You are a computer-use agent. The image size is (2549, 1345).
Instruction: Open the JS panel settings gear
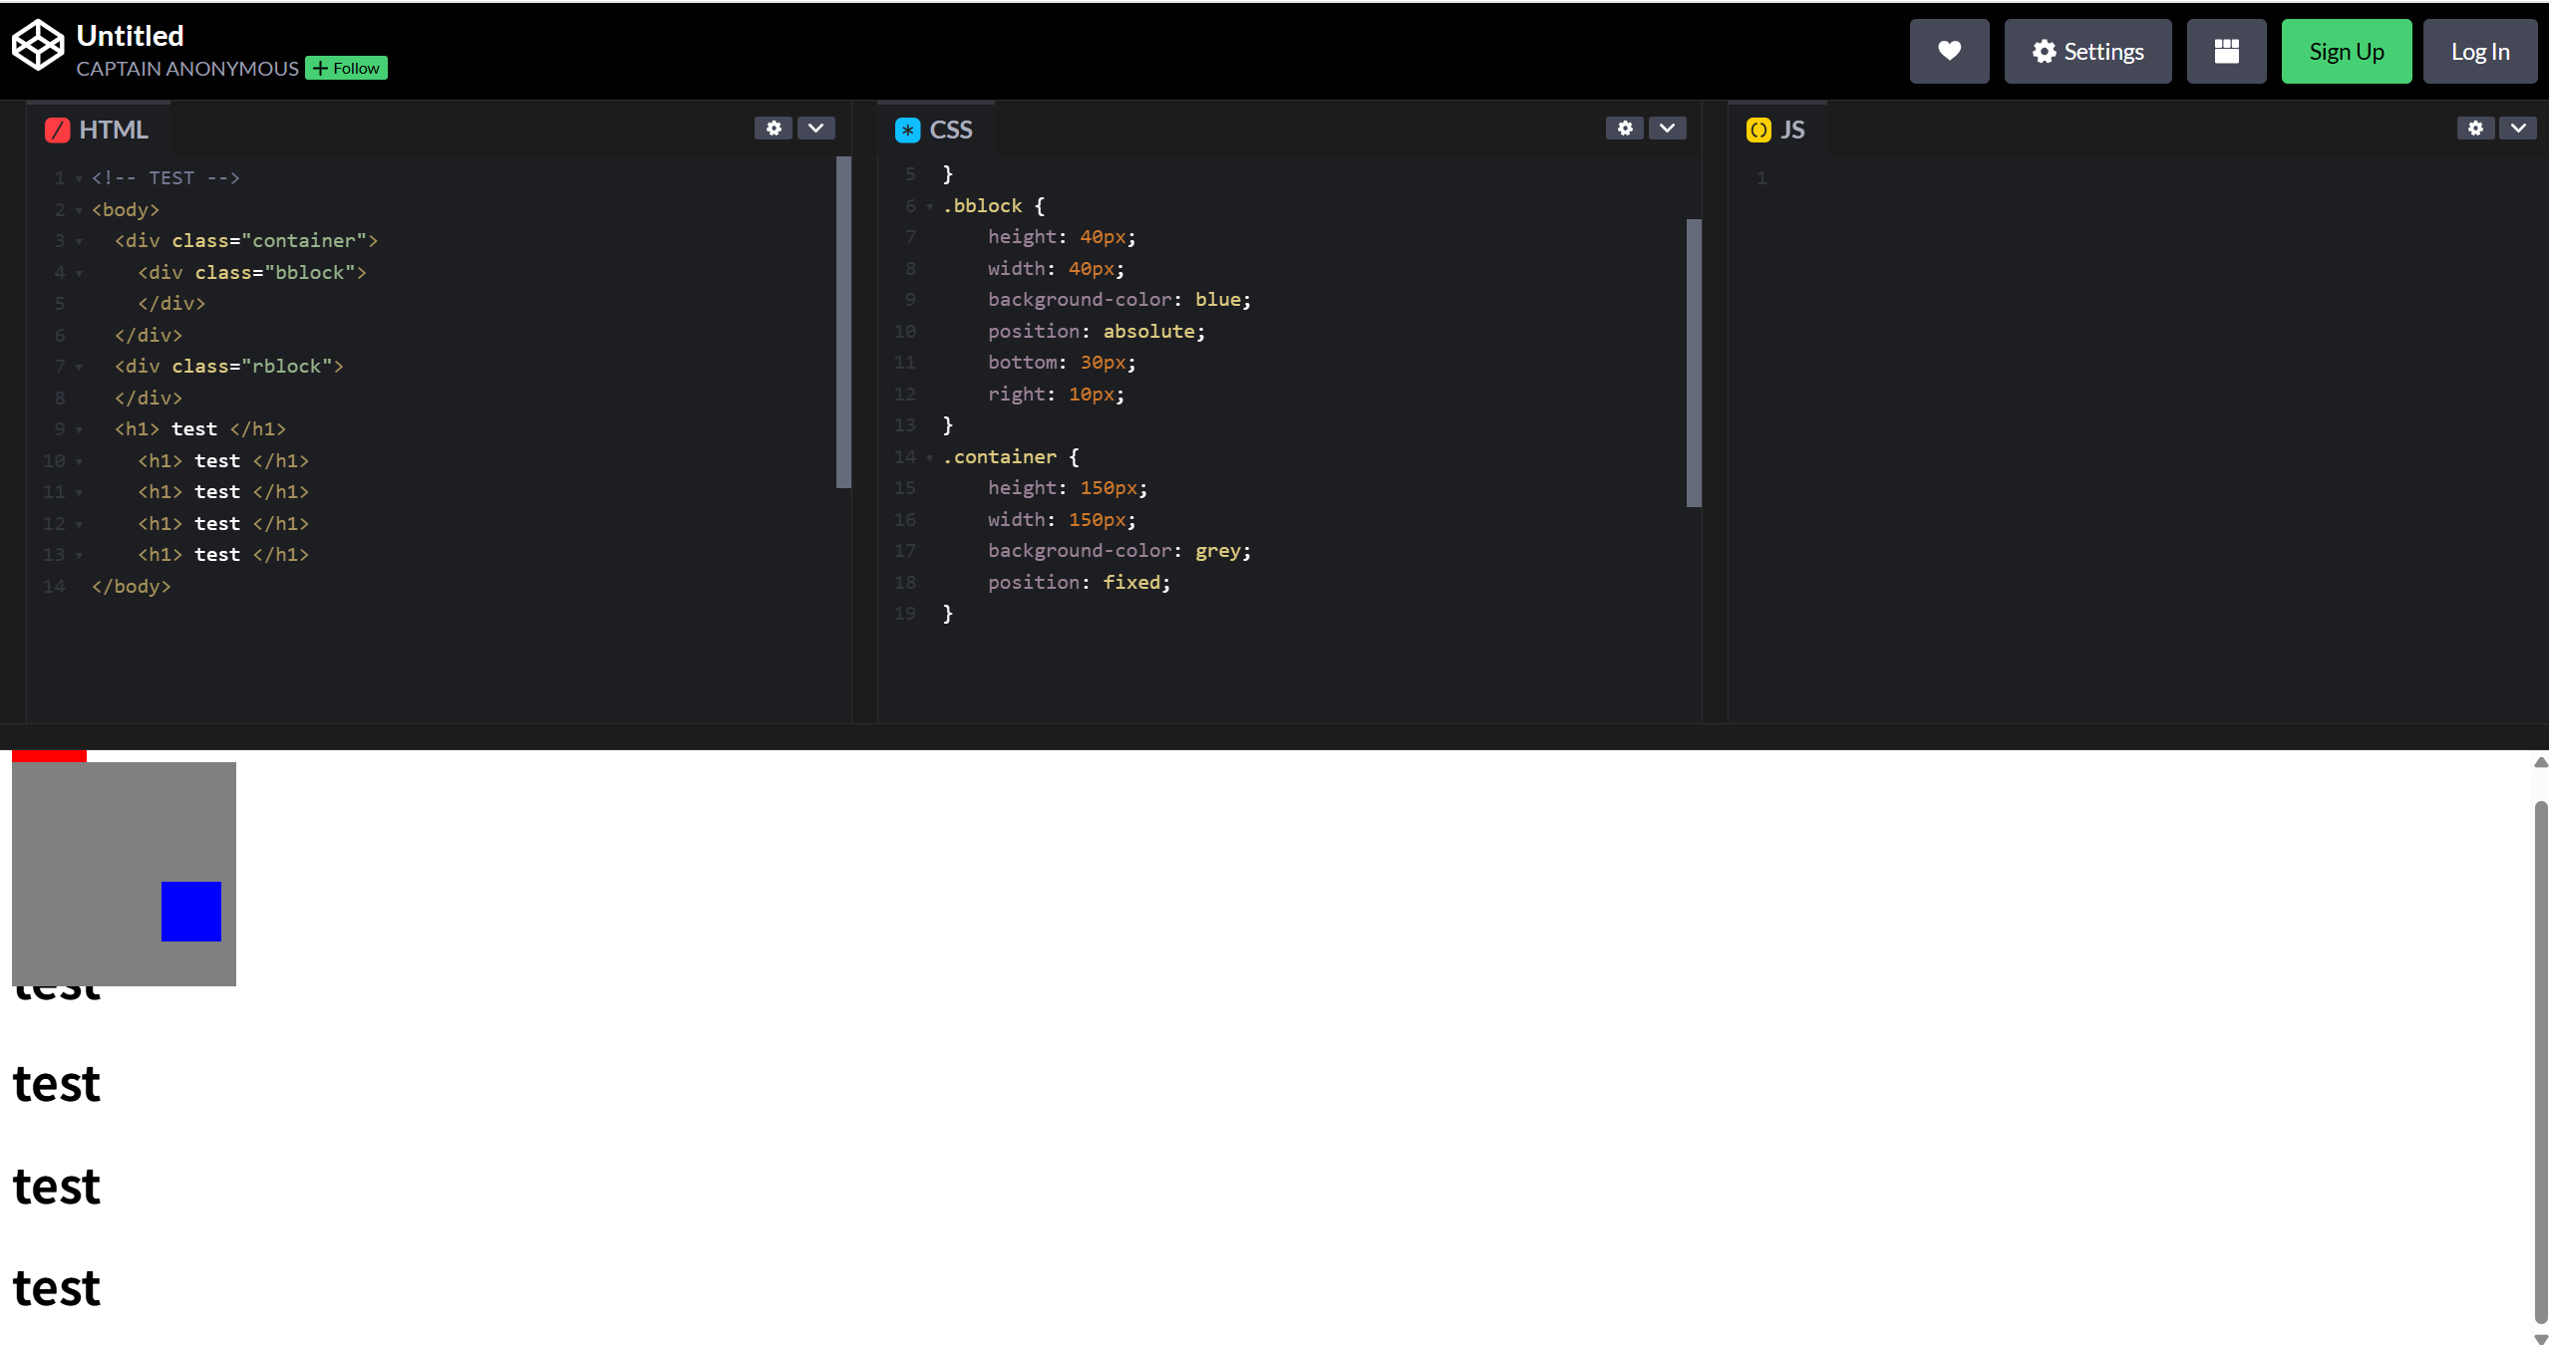2476,129
